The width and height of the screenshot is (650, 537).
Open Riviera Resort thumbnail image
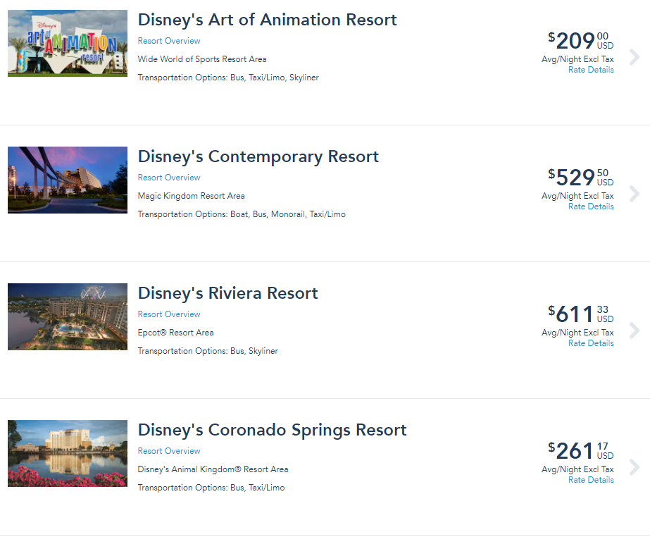[x=68, y=316]
